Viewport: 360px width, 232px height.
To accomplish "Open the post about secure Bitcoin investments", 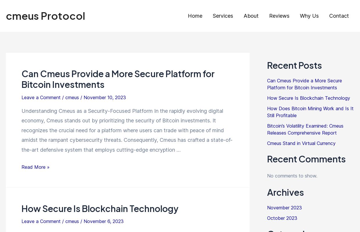I will click(x=118, y=79).
